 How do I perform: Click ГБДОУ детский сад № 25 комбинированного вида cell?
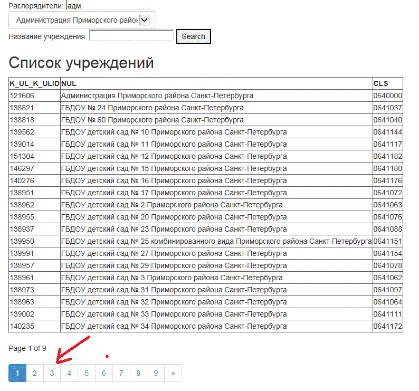pos(216,241)
